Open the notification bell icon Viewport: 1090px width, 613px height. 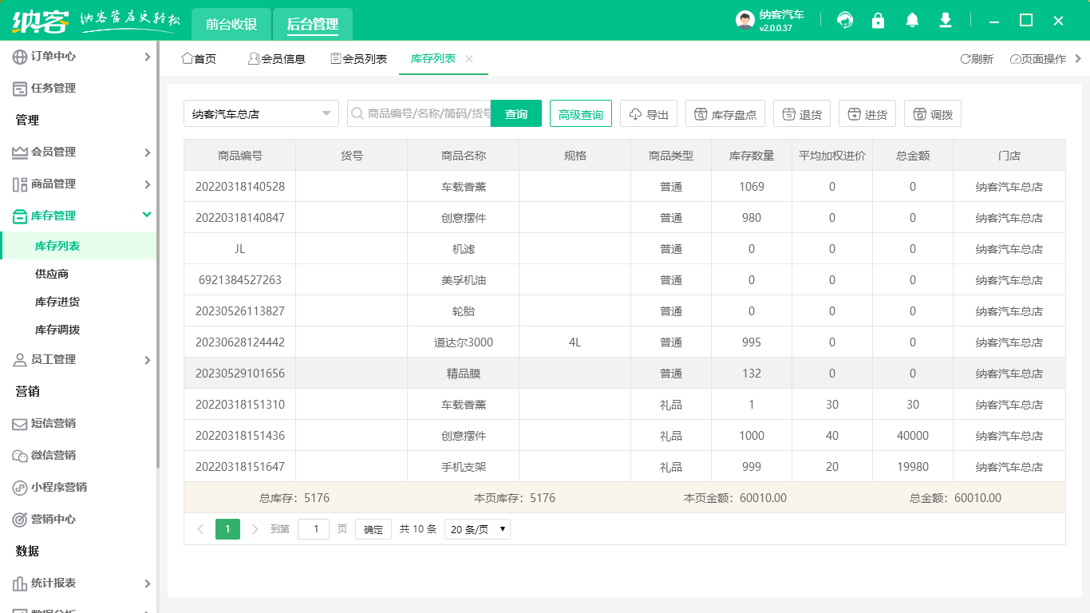click(x=911, y=20)
